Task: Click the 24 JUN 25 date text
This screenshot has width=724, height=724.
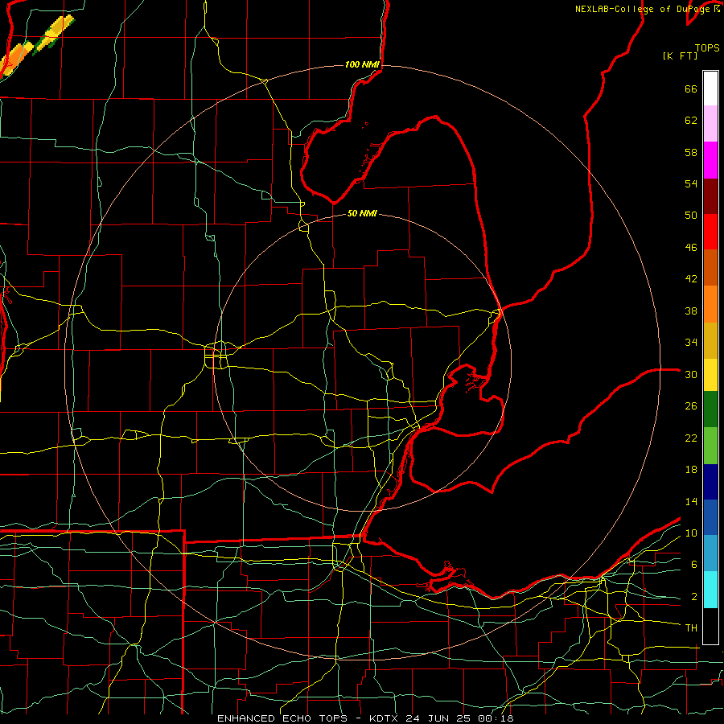Action: pyautogui.click(x=439, y=718)
